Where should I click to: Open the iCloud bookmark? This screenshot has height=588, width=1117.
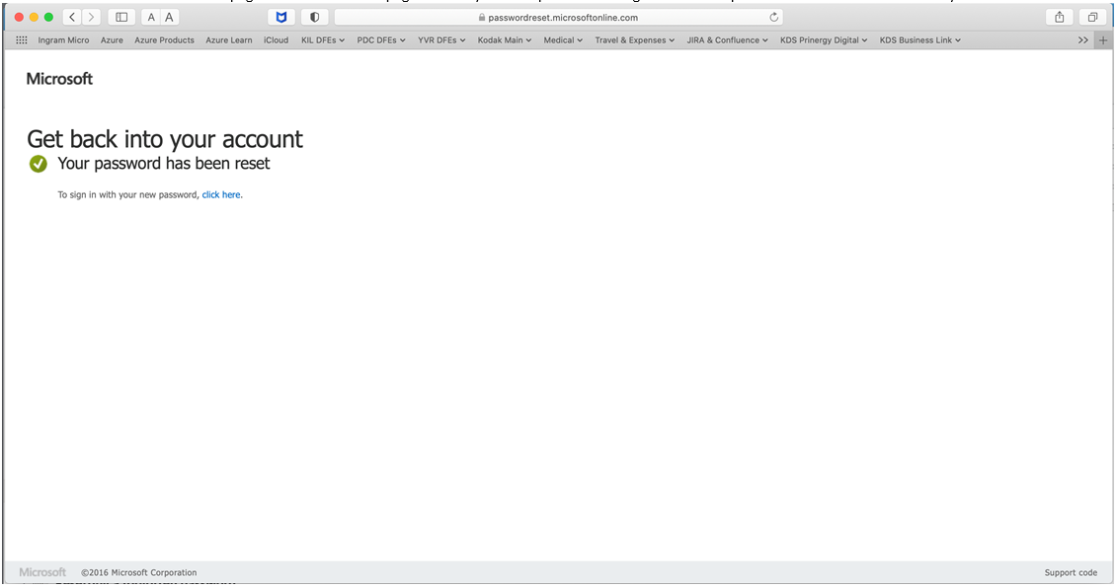click(x=276, y=39)
